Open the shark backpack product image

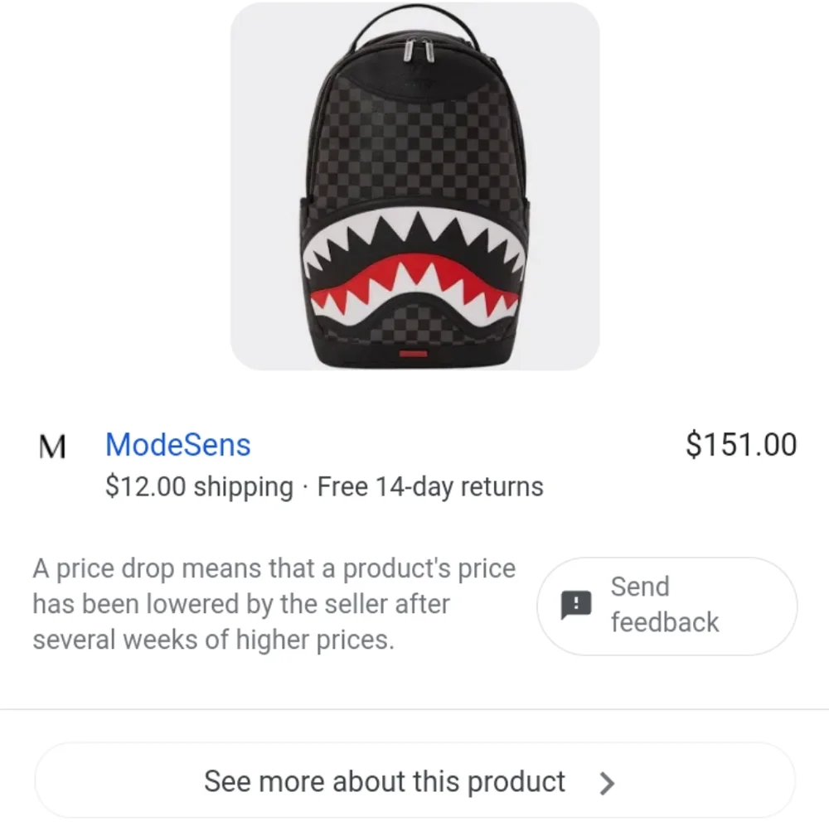(x=415, y=186)
